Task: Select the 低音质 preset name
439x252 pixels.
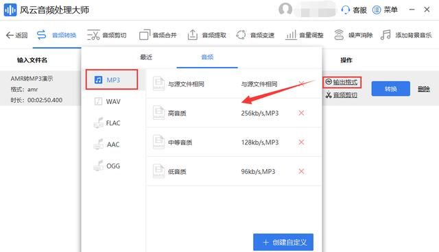Action: coord(177,172)
